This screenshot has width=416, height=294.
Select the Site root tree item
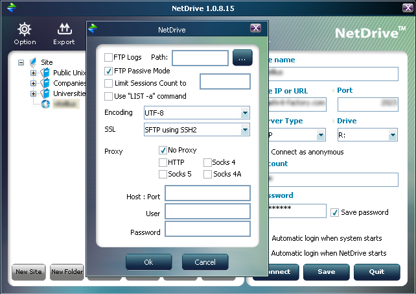47,62
